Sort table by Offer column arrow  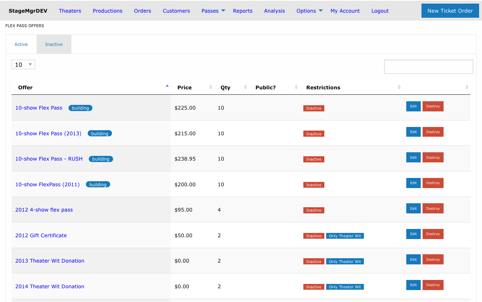(x=167, y=86)
